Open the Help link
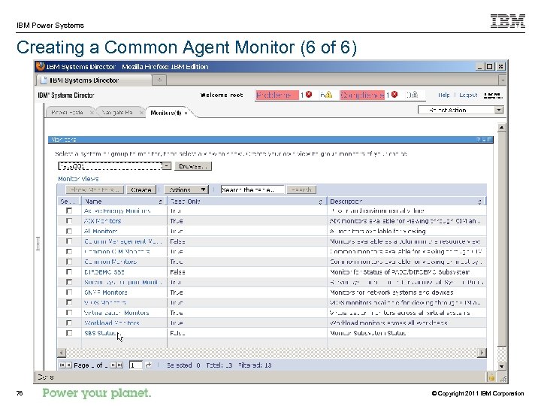This screenshot has height=406, width=541. point(444,95)
